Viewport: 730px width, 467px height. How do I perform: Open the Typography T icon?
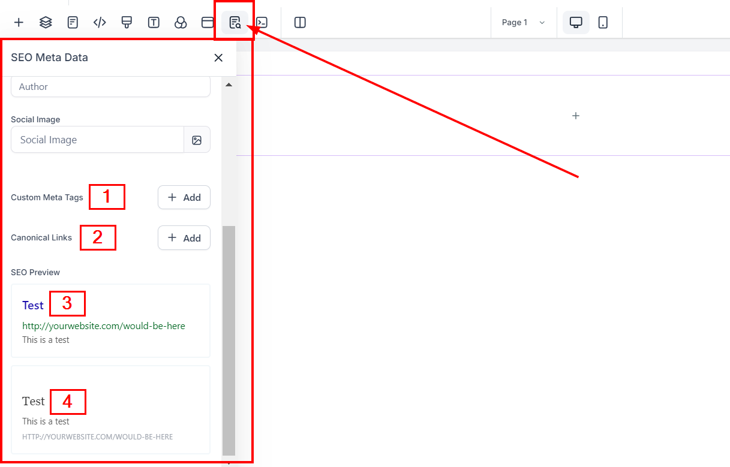click(x=154, y=23)
